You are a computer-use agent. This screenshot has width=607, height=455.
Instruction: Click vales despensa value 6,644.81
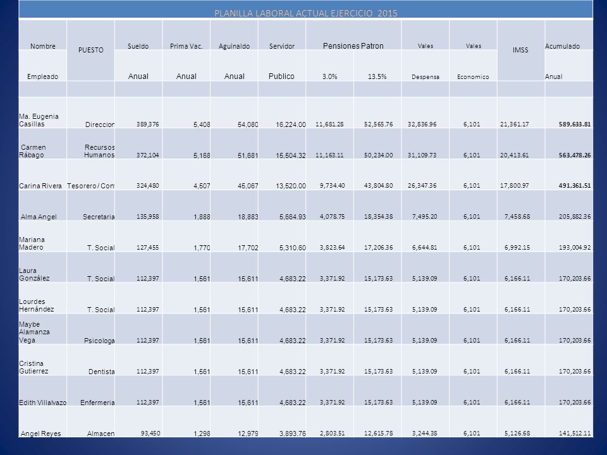pyautogui.click(x=425, y=248)
